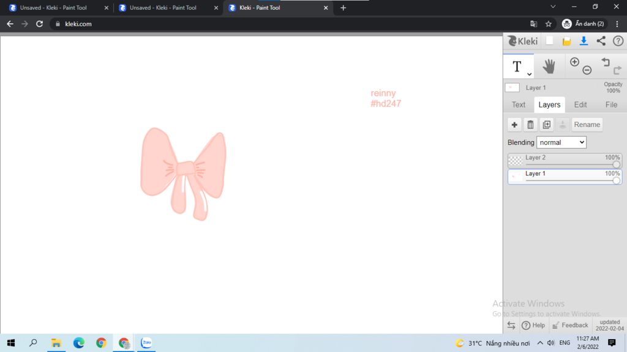Screen dimensions: 627x352
Task: Click the Kleki logo
Action: (x=523, y=41)
